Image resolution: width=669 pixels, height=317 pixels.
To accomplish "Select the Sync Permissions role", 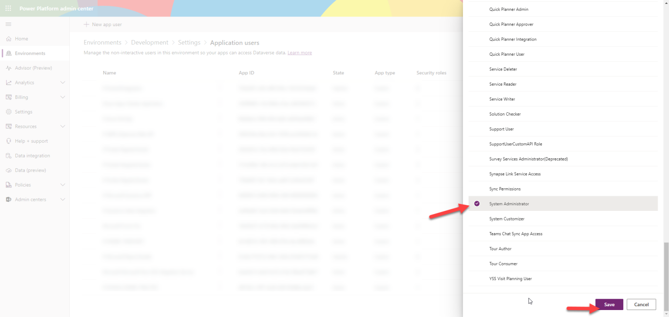I will pyautogui.click(x=563, y=189).
